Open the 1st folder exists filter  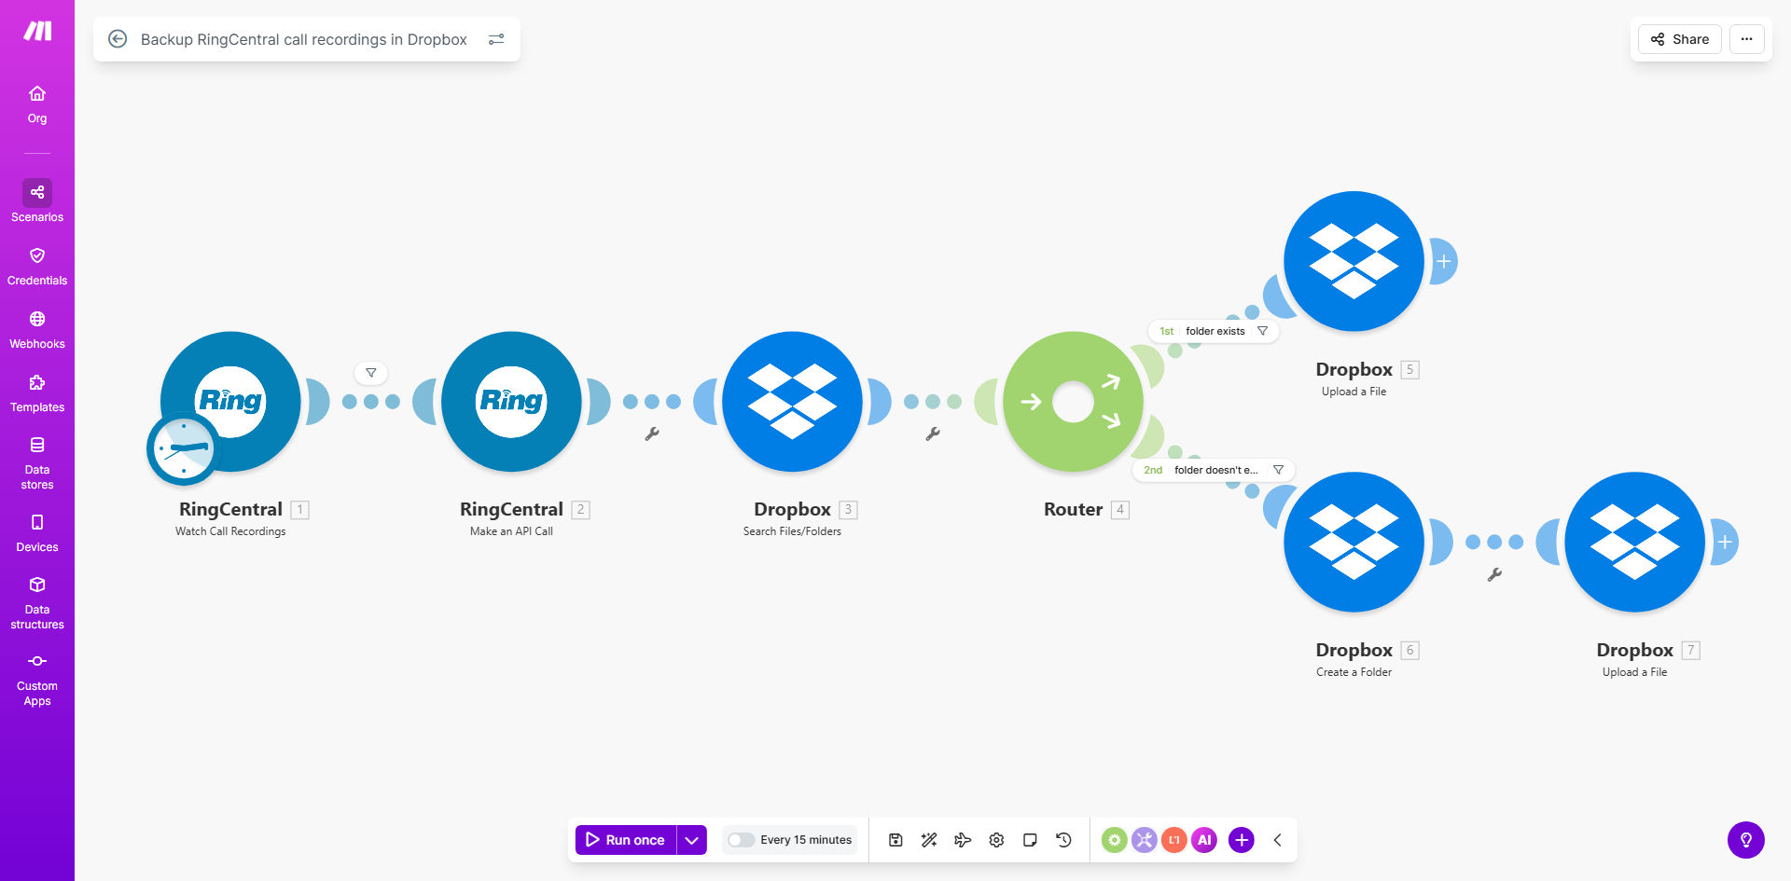[1214, 331]
